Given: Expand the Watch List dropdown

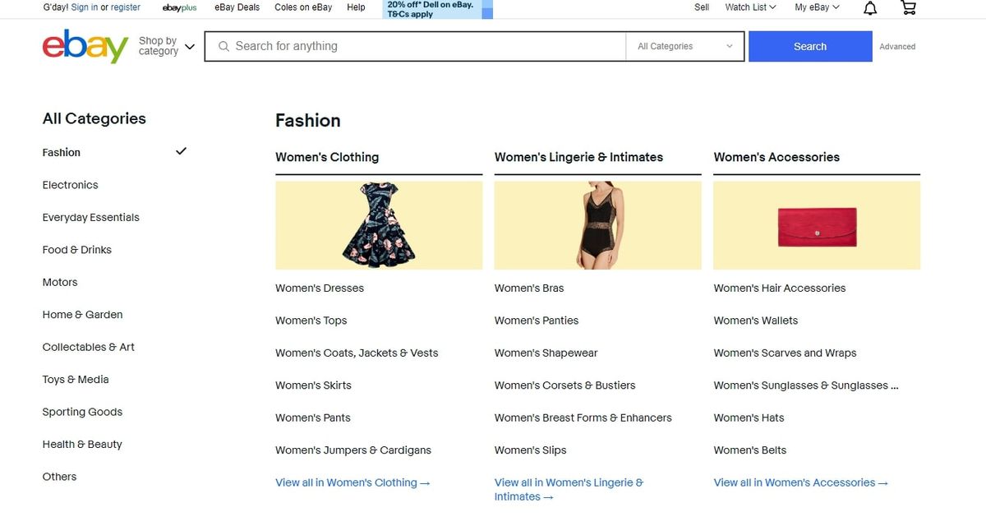Looking at the screenshot, I should click(x=749, y=7).
